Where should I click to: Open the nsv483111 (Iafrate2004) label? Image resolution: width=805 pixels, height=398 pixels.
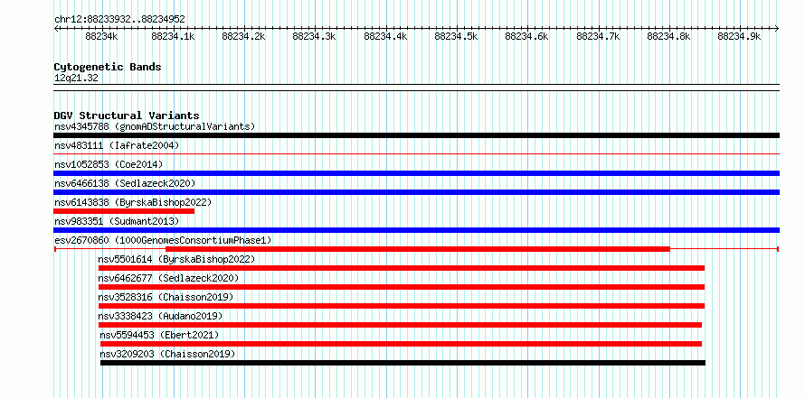(x=117, y=145)
